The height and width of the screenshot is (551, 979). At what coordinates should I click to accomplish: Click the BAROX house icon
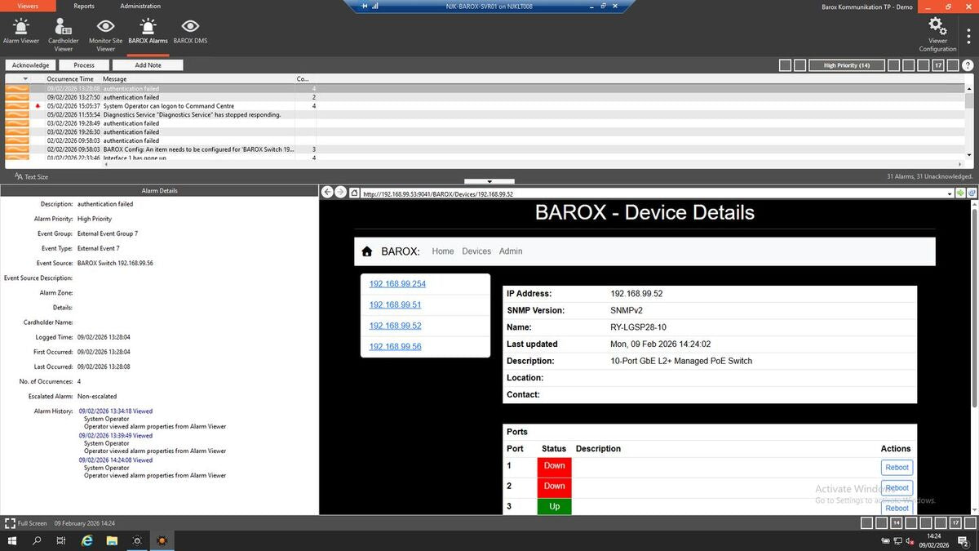pyautogui.click(x=367, y=251)
